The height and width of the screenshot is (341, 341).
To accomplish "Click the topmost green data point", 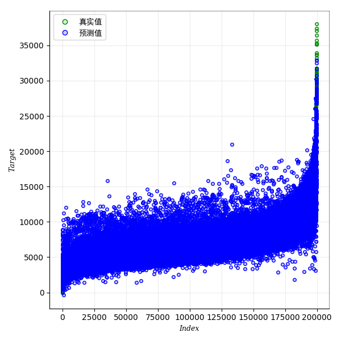I will pyautogui.click(x=317, y=24).
